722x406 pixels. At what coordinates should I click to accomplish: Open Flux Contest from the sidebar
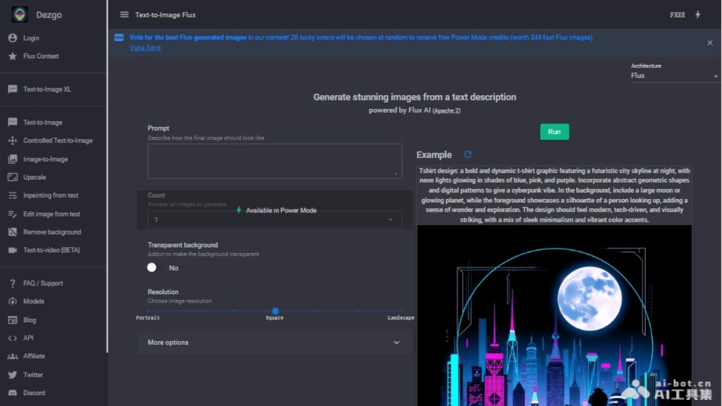pyautogui.click(x=40, y=56)
